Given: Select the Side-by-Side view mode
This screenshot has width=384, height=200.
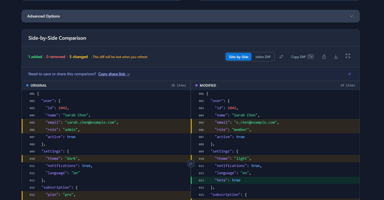Looking at the screenshot, I should [238, 57].
